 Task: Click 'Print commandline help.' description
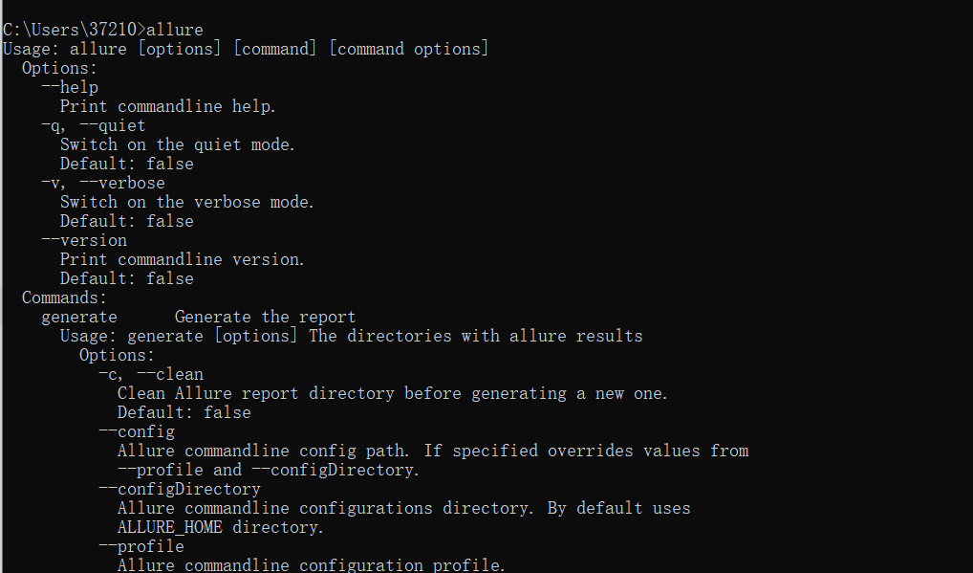(x=167, y=107)
